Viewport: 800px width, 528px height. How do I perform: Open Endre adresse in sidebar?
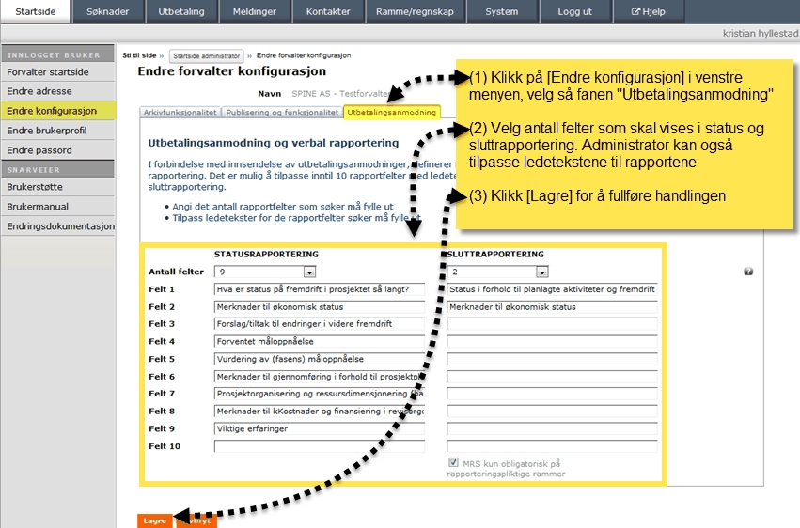point(57,91)
